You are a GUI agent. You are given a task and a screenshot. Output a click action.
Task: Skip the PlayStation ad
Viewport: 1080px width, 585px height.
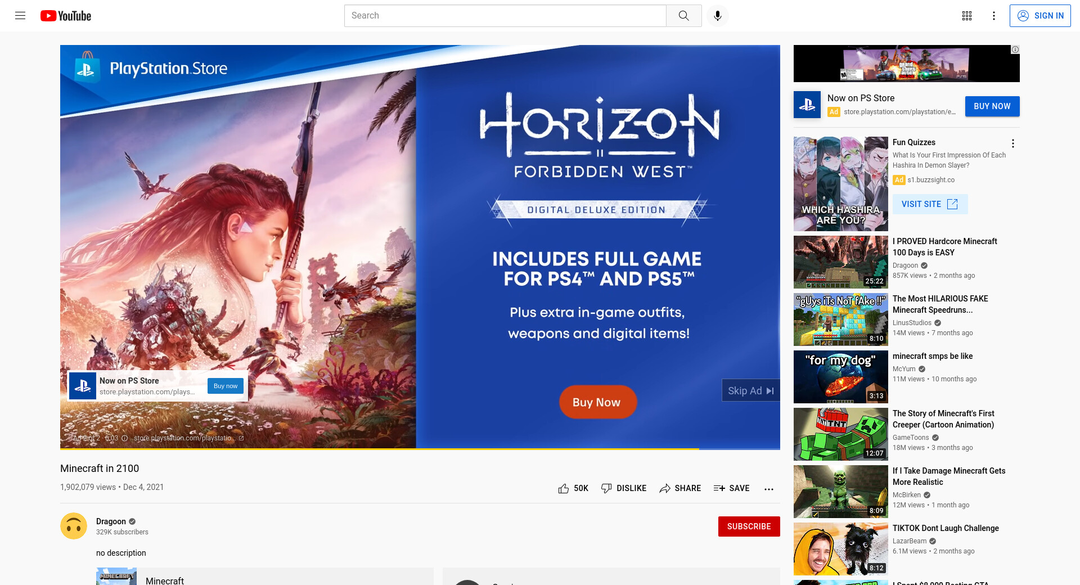pos(750,390)
